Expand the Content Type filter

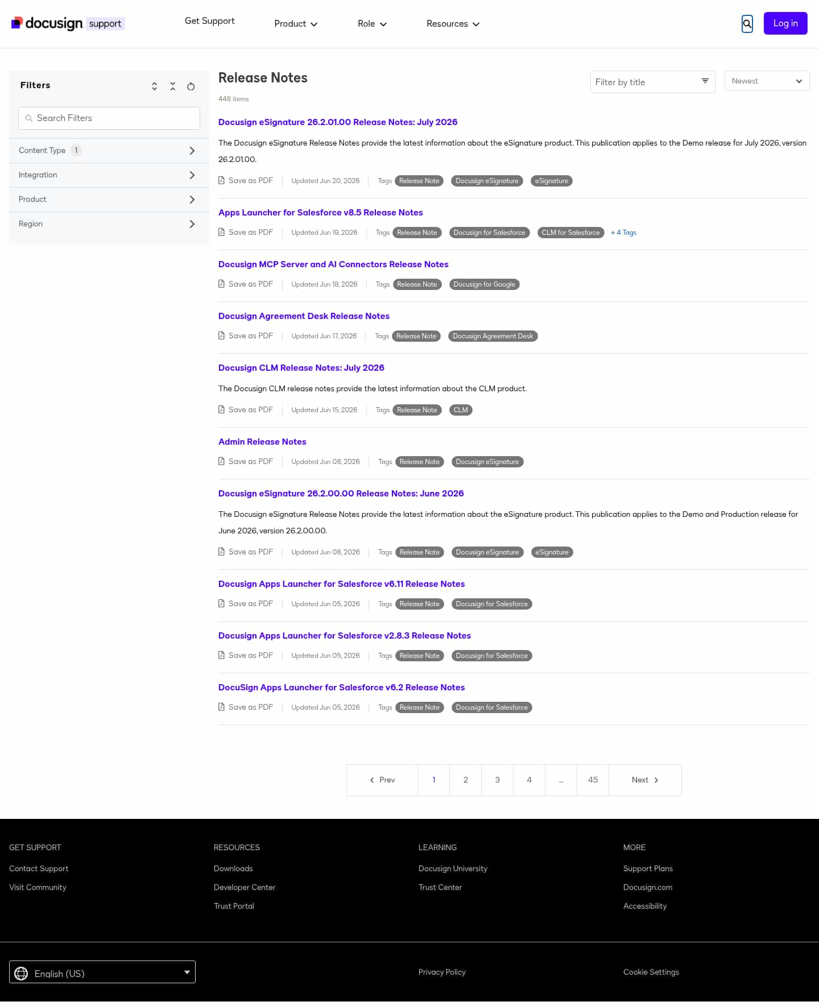click(109, 151)
